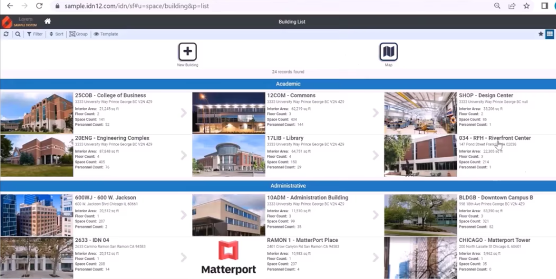Open 10ADM - Administration Building record
This screenshot has height=279, width=556.
(x=307, y=198)
